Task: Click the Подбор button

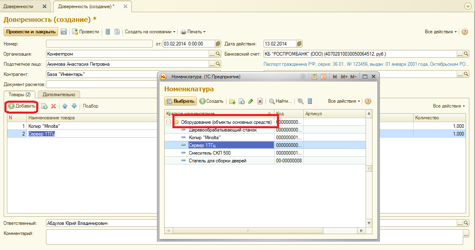Action: pyautogui.click(x=91, y=106)
